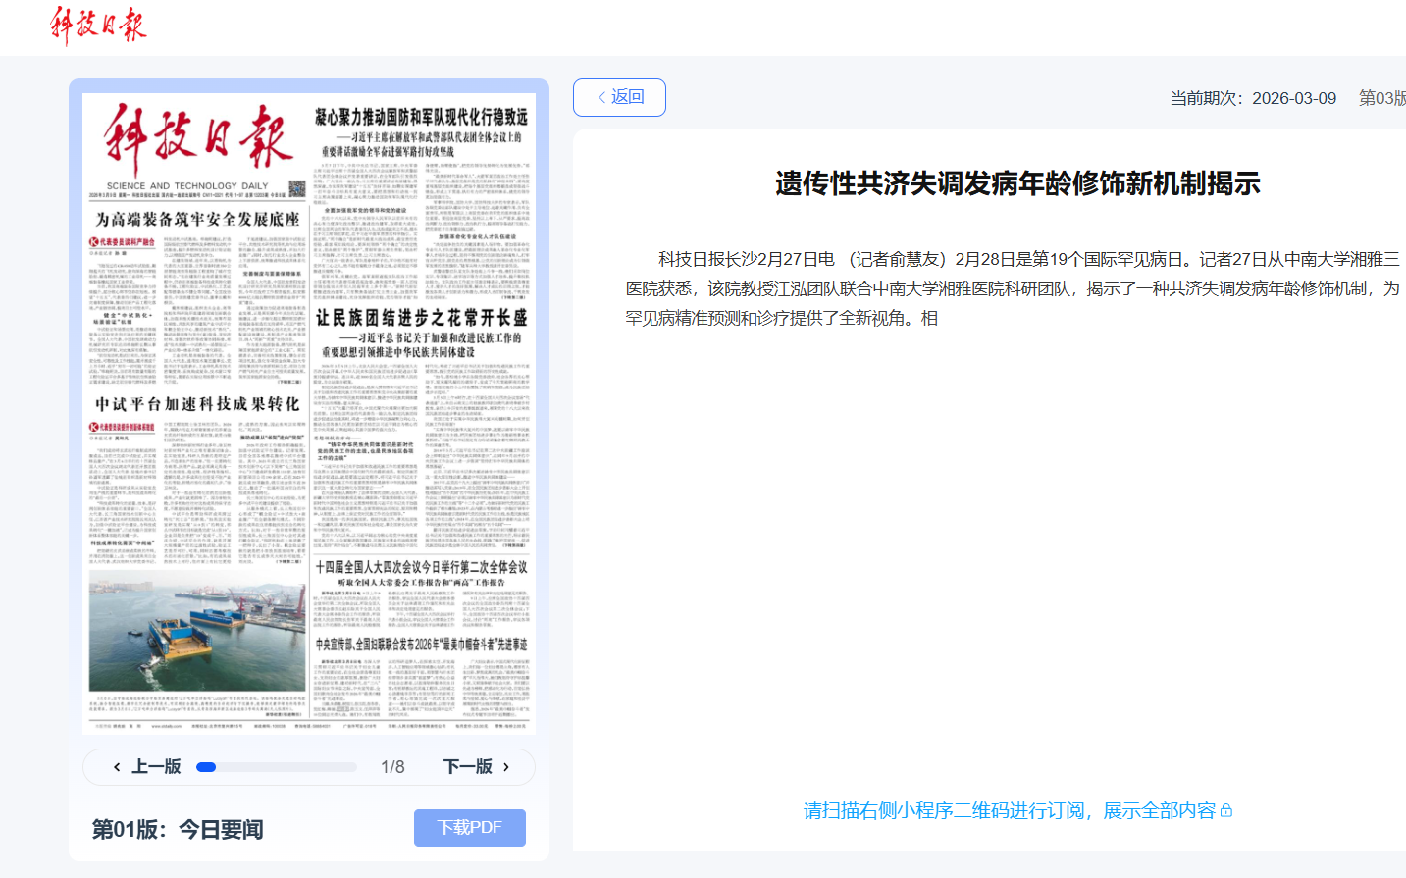Viewport: 1406px width, 878px height.
Task: Open article 为高端装备筑牢安全发展底座
Action: [197, 220]
